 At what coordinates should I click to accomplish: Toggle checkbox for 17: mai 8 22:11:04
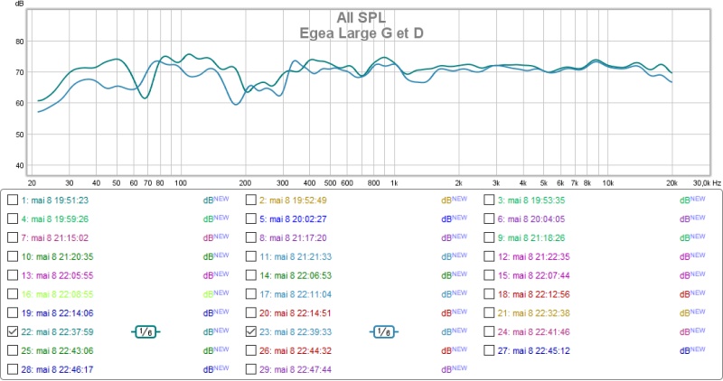click(x=251, y=294)
